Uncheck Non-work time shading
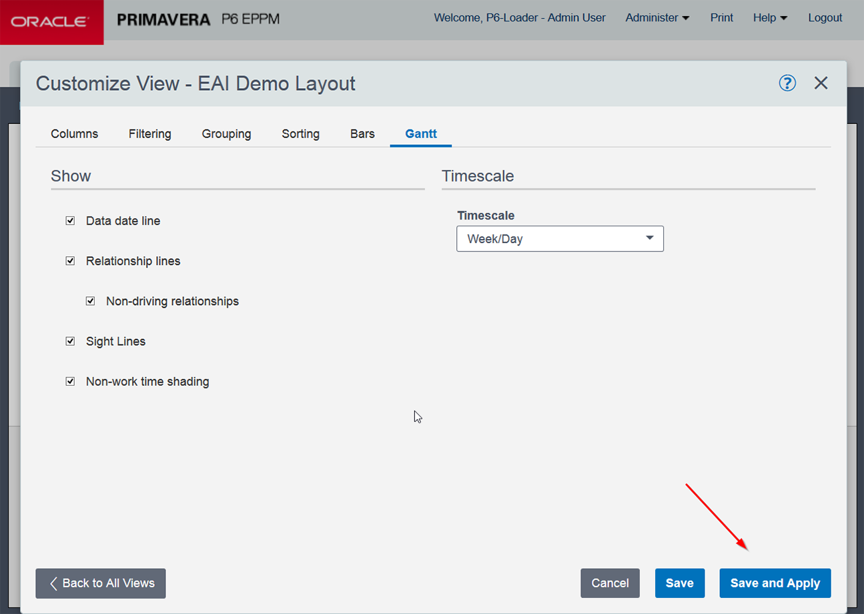Screen dimensions: 864x614 (70, 382)
